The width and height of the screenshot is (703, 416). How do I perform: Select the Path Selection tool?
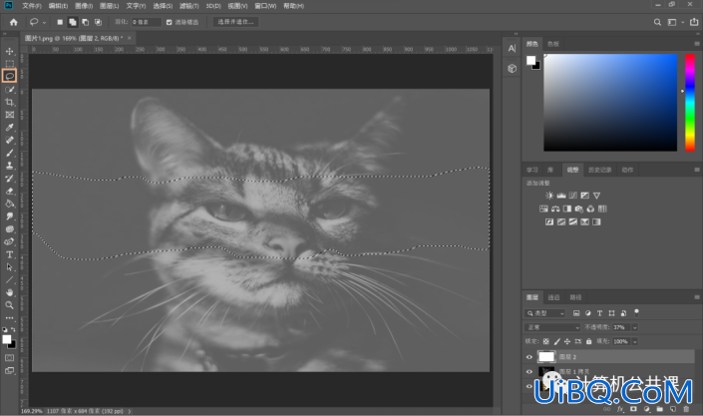9,267
